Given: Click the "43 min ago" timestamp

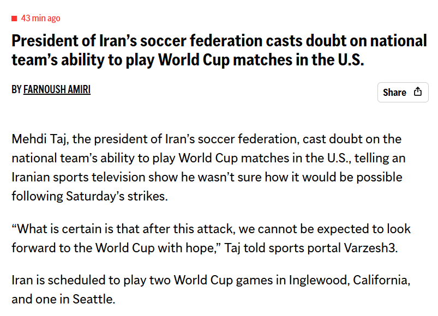Looking at the screenshot, I should coord(40,19).
